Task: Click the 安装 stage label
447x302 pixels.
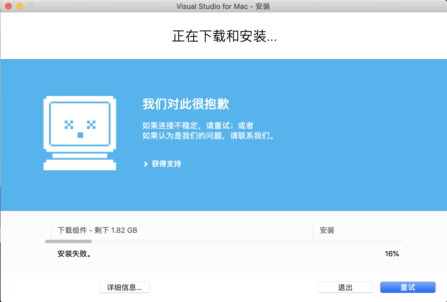Action: [327, 230]
